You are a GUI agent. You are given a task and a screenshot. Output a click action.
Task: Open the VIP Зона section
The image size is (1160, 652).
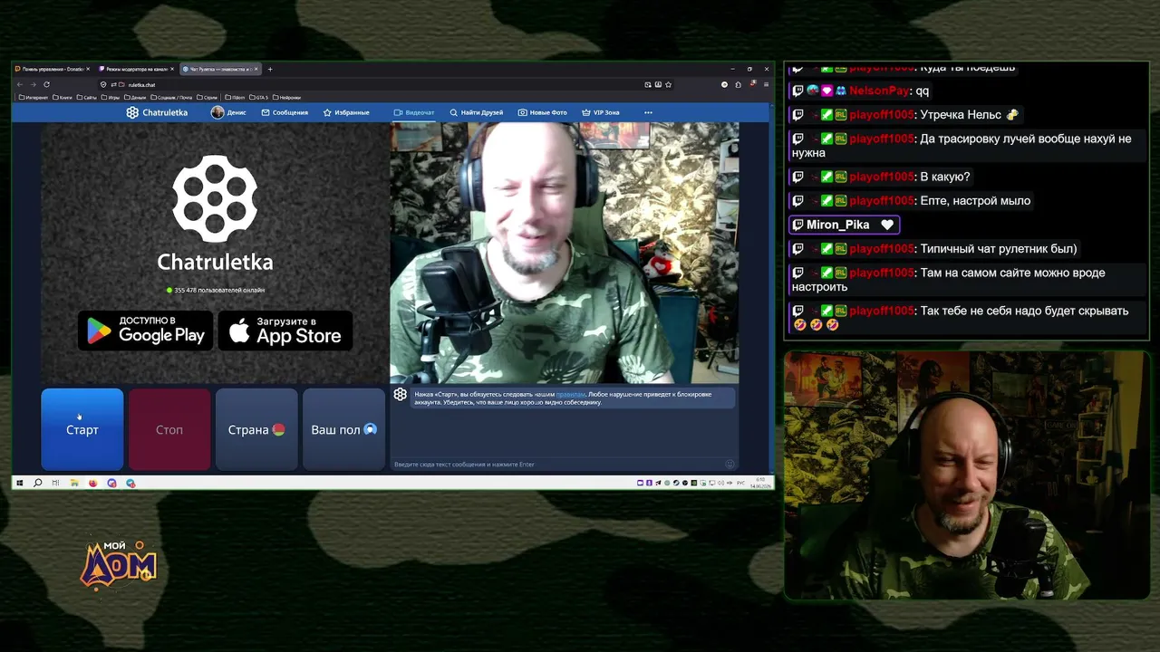601,112
